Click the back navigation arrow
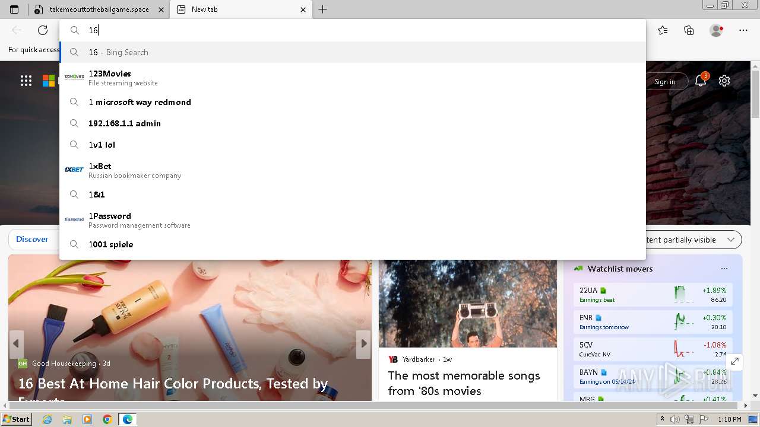760x427 pixels. 17,30
